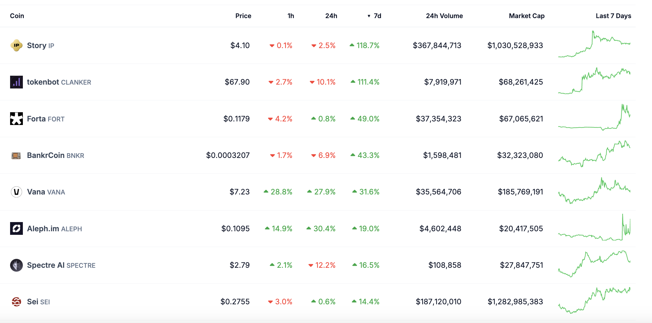The image size is (652, 323).
Task: Sort by the 24h Volume header
Action: (444, 16)
